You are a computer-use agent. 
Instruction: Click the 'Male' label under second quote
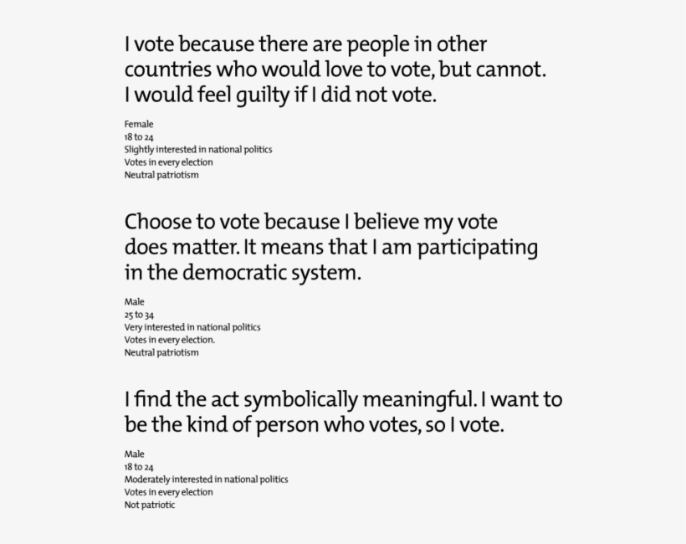click(x=135, y=302)
